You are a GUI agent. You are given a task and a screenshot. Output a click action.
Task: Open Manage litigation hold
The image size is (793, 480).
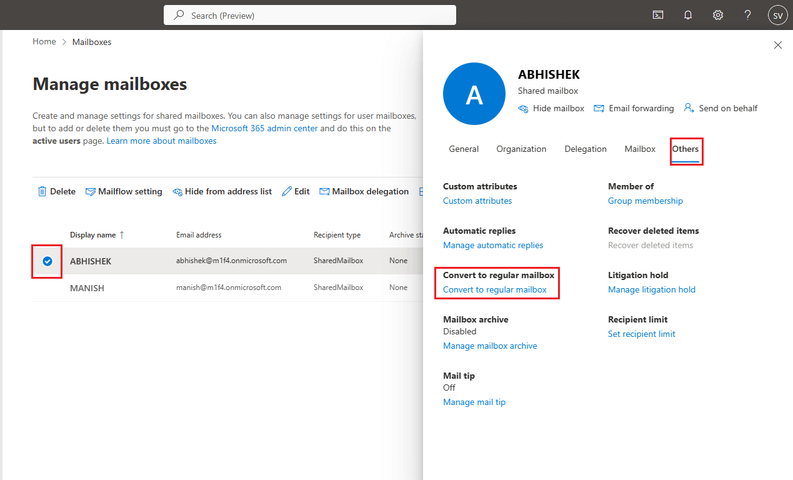tap(652, 289)
